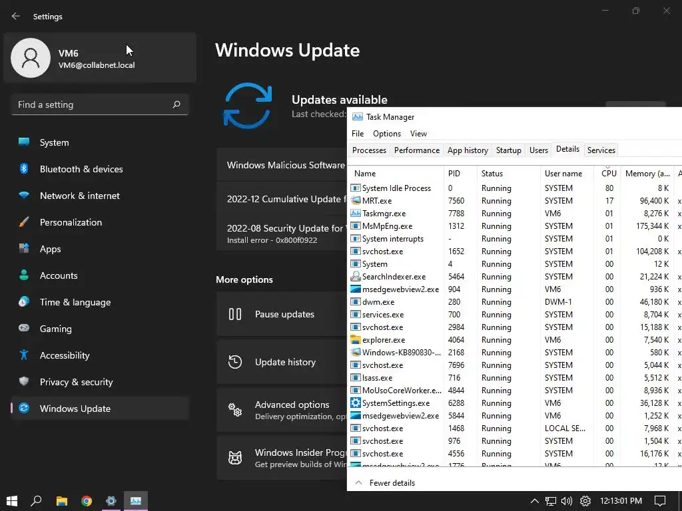
Task: Open the notification center icon
Action: [660, 501]
